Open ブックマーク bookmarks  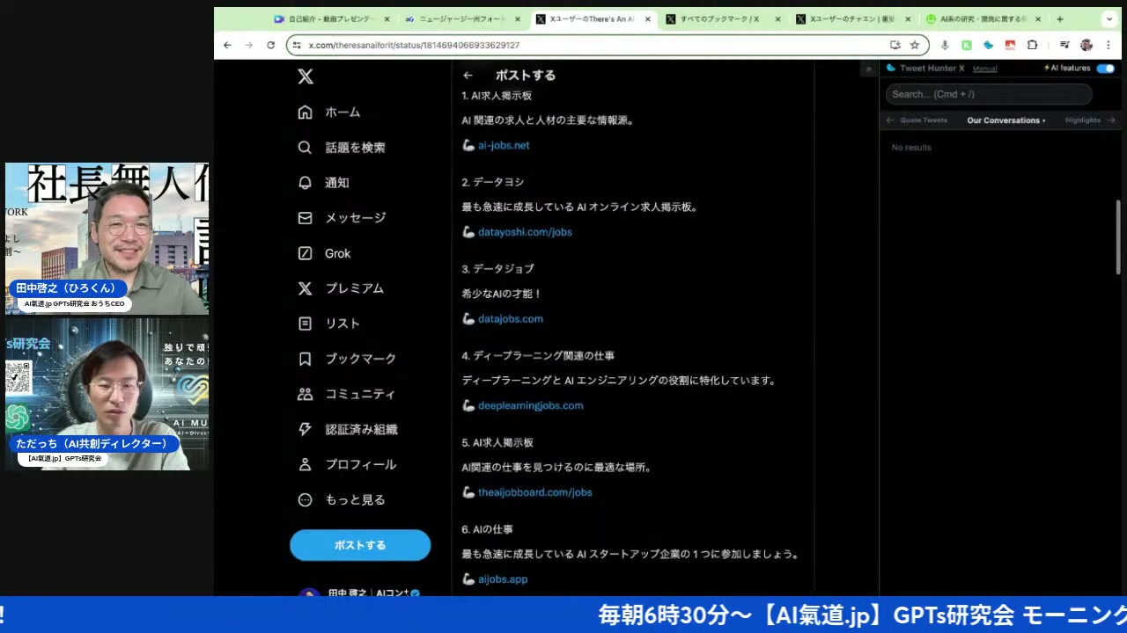click(347, 359)
